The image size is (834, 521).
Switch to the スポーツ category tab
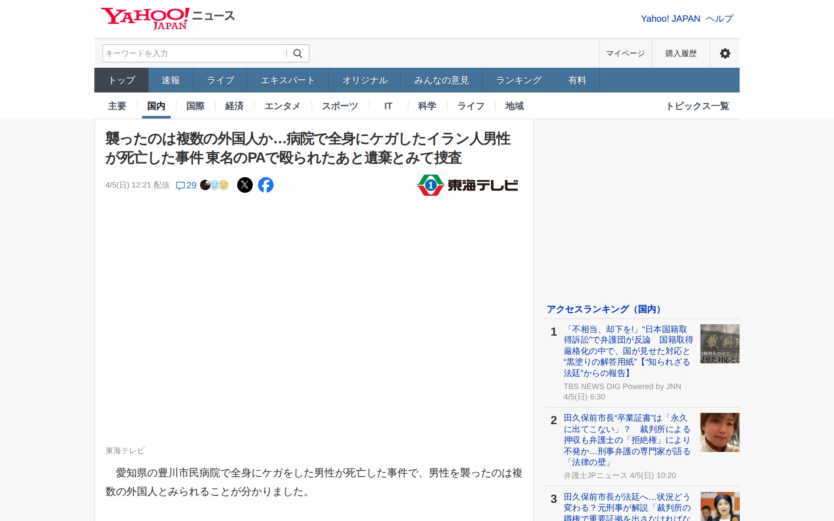pyautogui.click(x=339, y=106)
